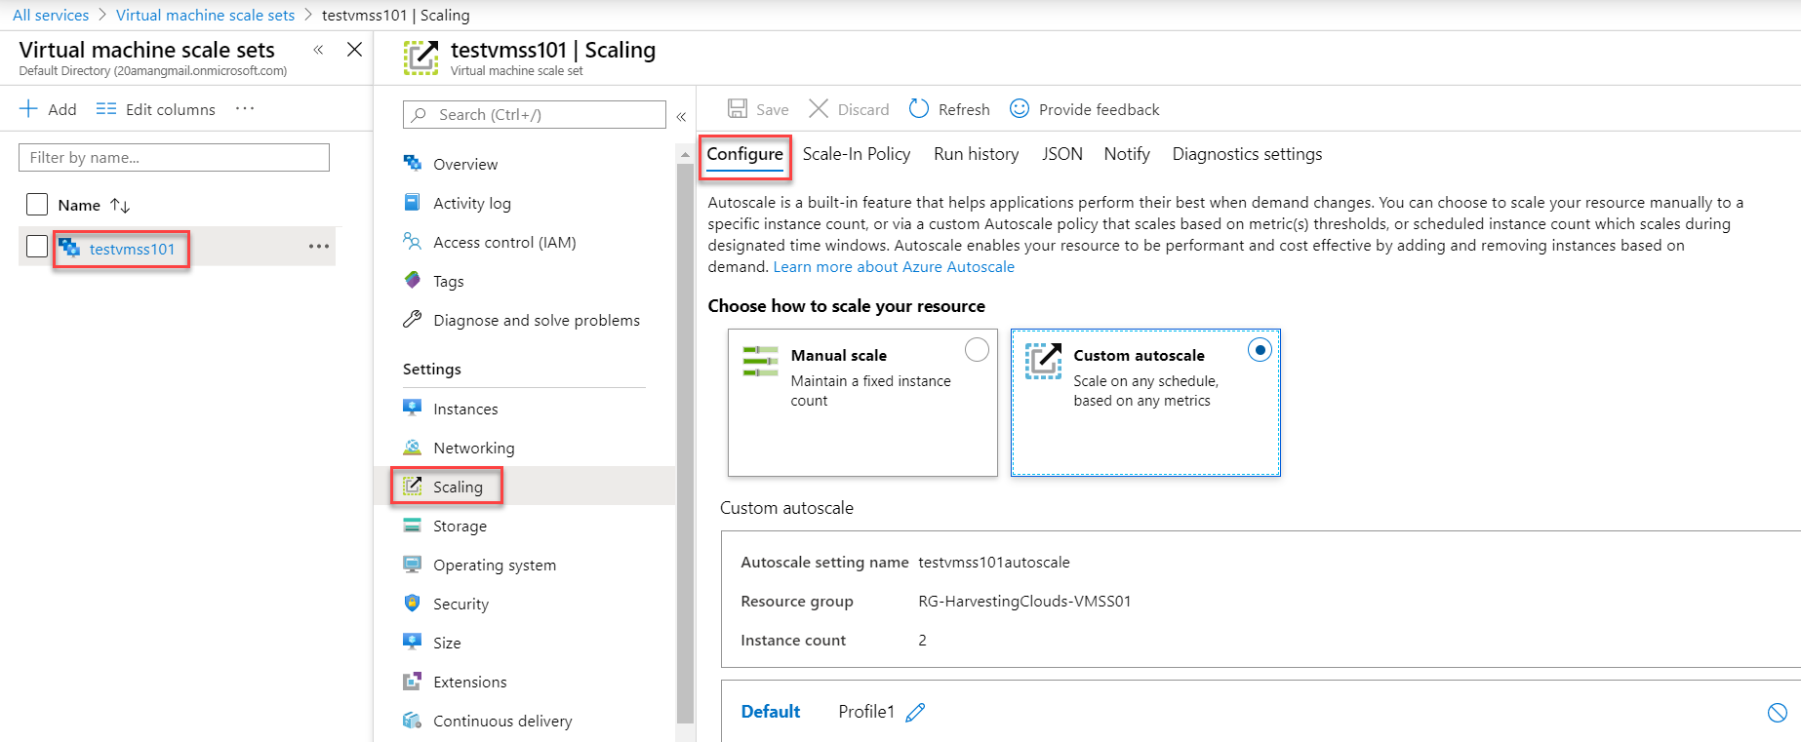Click the testvmss101 Scaling header icon

[x=421, y=58]
